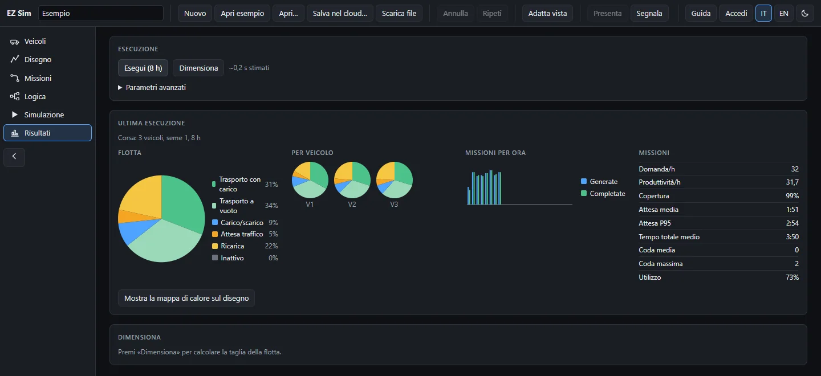
Task: Click the Dimensiona button
Action: coord(198,68)
